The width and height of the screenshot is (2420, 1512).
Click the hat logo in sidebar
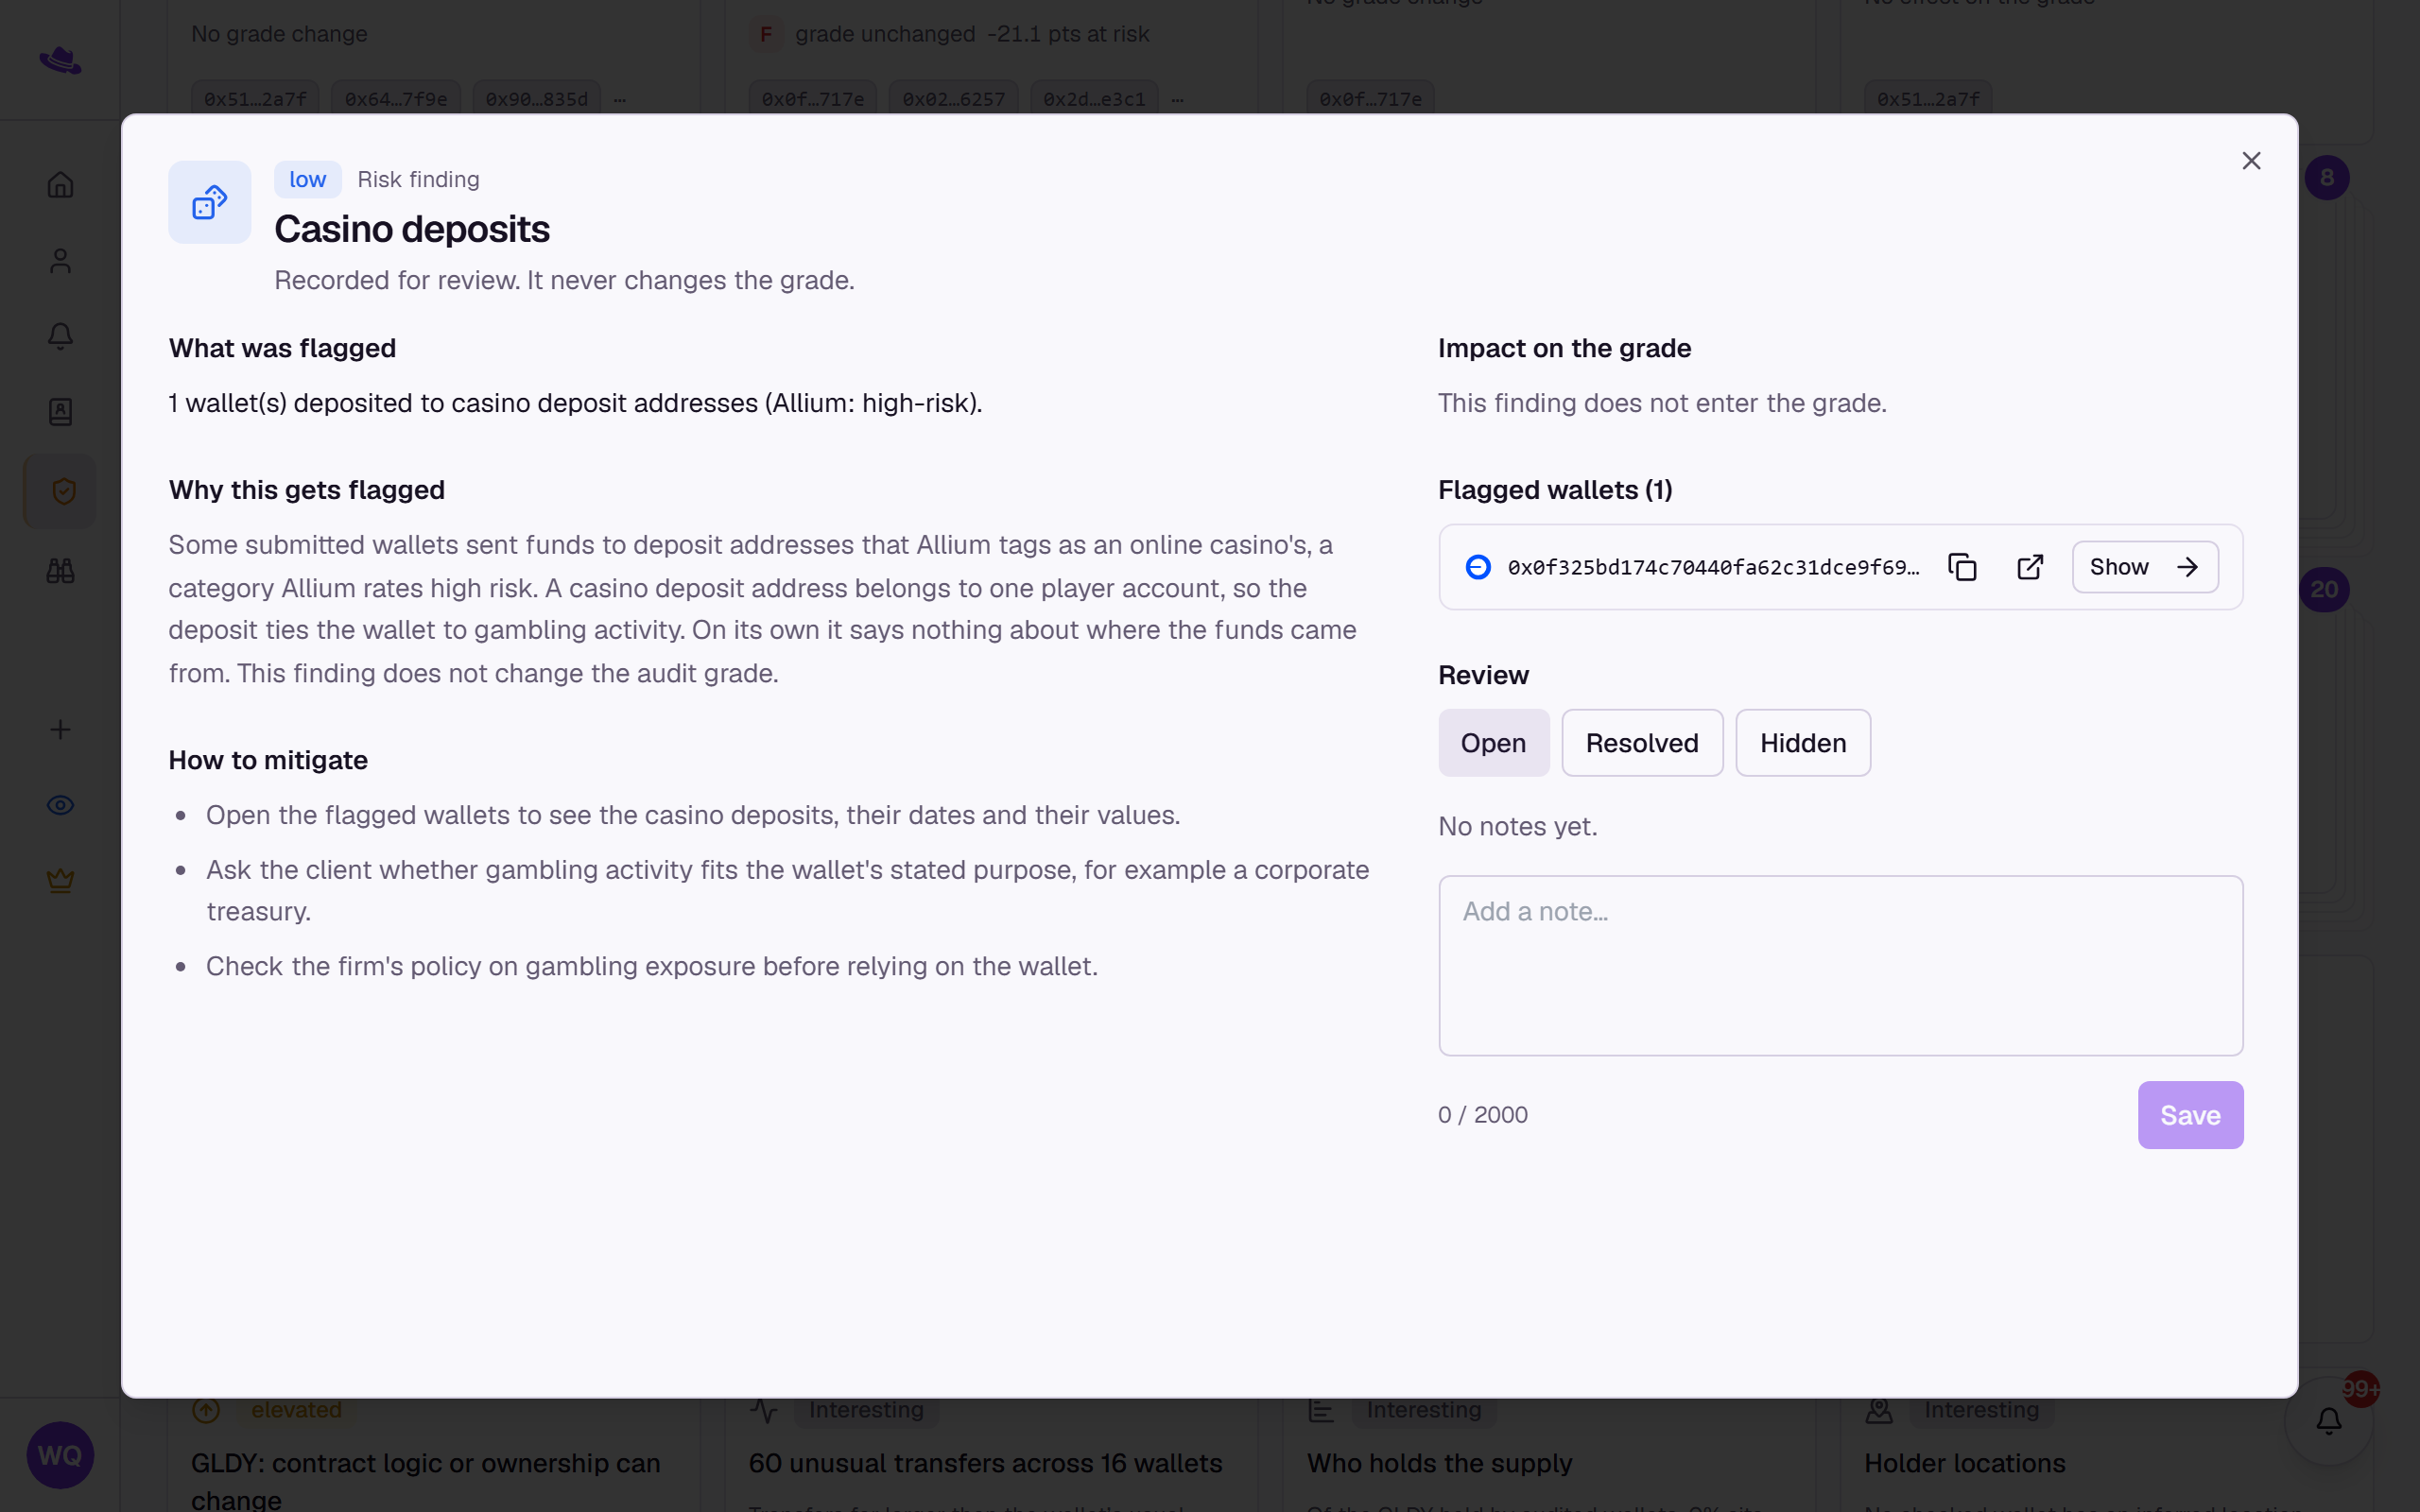click(61, 60)
